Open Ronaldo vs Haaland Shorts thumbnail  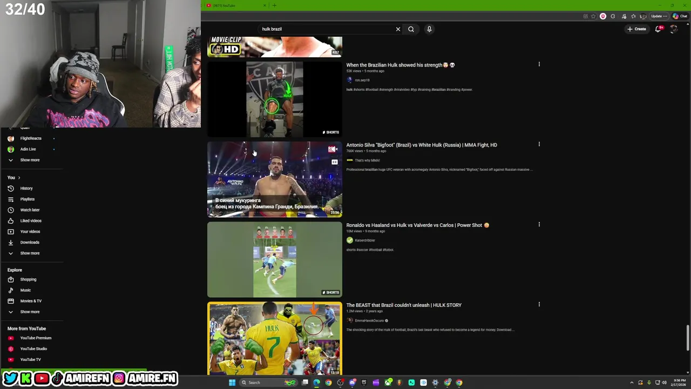[x=275, y=259]
